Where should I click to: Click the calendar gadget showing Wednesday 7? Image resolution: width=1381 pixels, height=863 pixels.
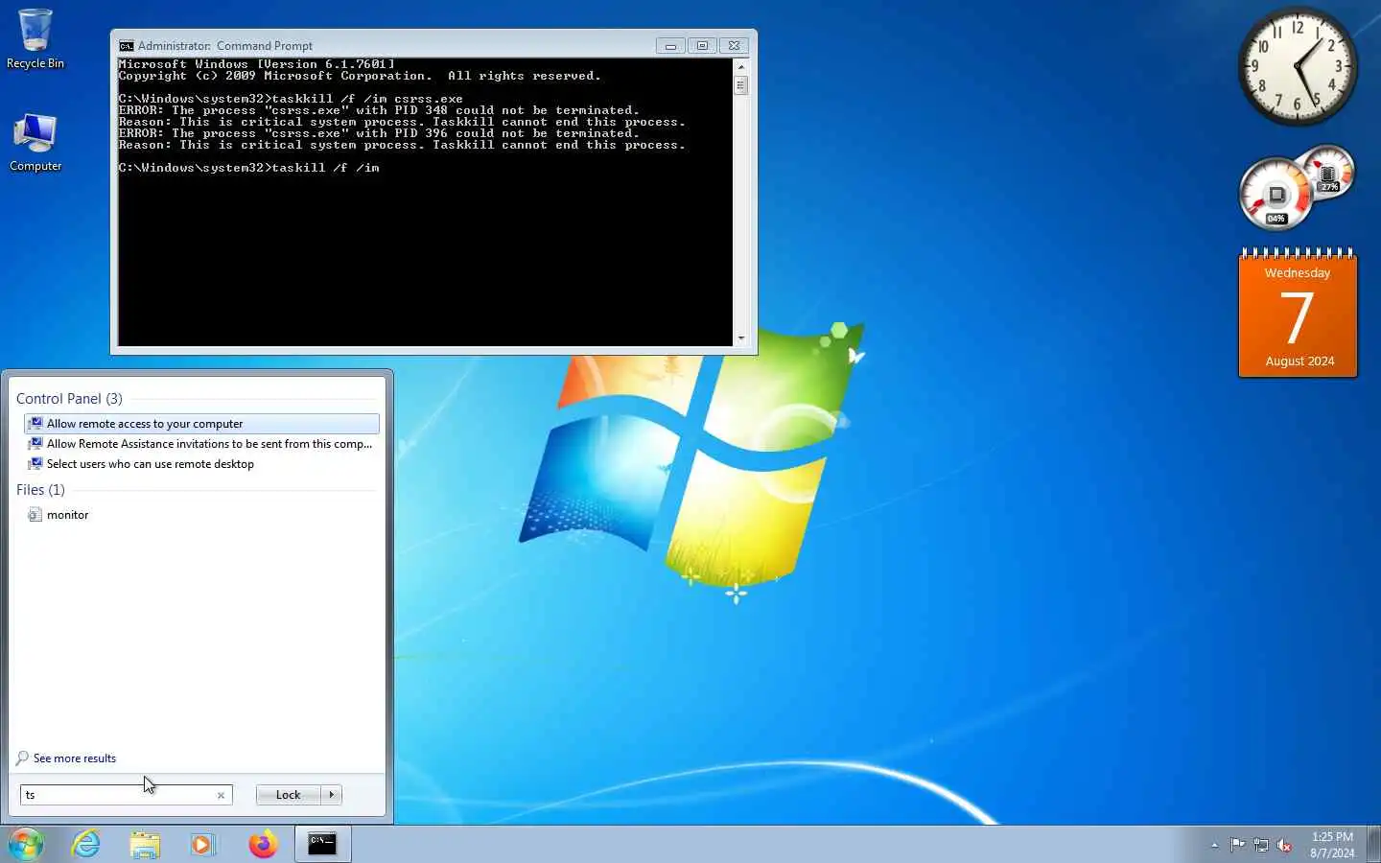click(x=1298, y=313)
